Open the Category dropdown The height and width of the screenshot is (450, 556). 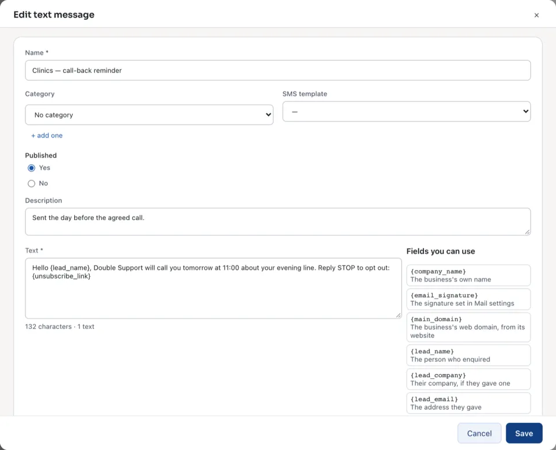pyautogui.click(x=149, y=115)
